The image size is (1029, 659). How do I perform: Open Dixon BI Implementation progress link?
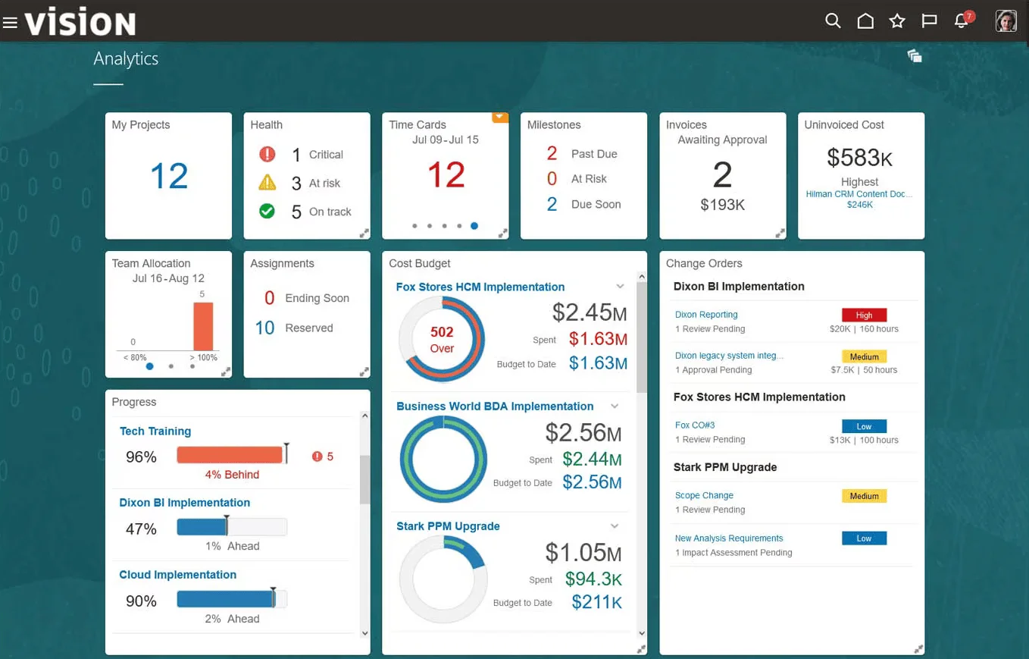[185, 503]
